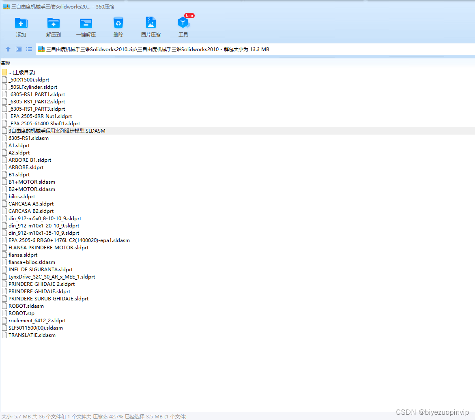Image resolution: width=475 pixels, height=420 pixels.
Task: Select A2.sldprt
Action: tap(19, 152)
